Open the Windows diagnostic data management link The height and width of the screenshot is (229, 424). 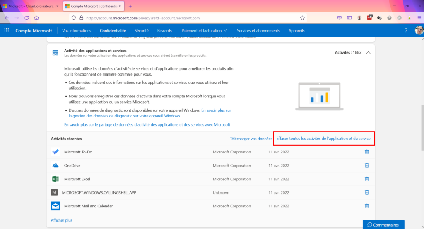pyautogui.click(x=150, y=113)
